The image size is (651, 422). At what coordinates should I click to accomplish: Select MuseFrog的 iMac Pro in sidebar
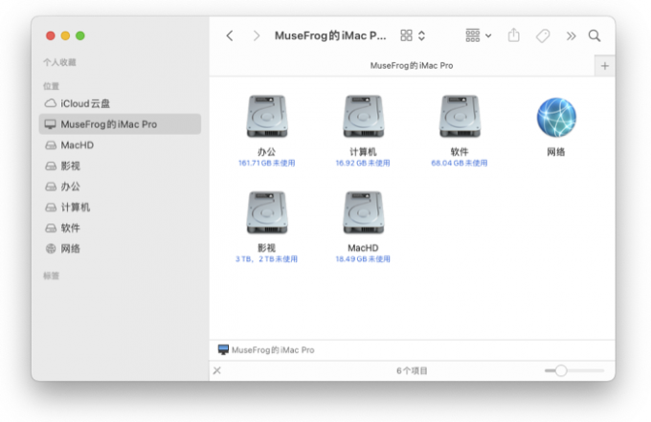coord(120,124)
